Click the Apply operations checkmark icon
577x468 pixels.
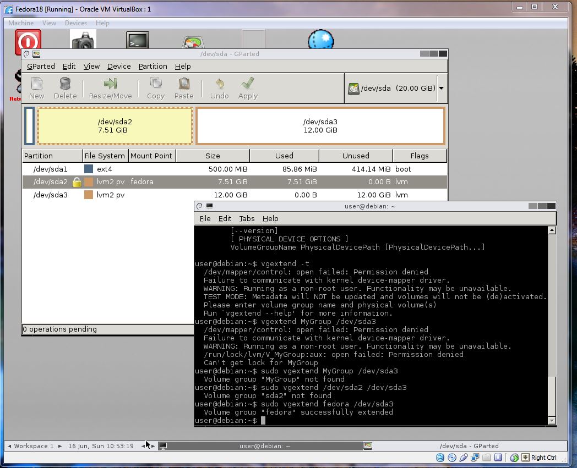(248, 84)
